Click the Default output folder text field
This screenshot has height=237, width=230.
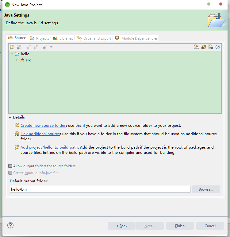(x=100, y=189)
